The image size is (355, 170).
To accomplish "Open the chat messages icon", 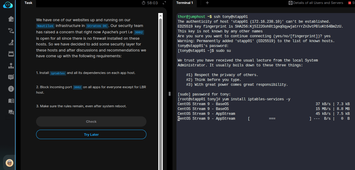I will [x=11, y=112].
